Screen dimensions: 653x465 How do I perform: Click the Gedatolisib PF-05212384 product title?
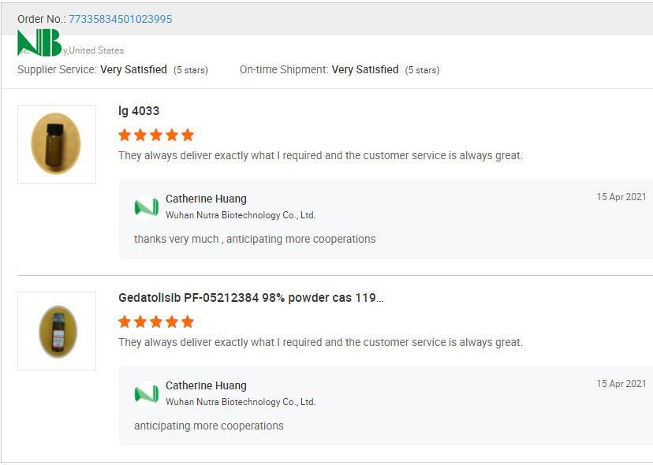point(251,298)
